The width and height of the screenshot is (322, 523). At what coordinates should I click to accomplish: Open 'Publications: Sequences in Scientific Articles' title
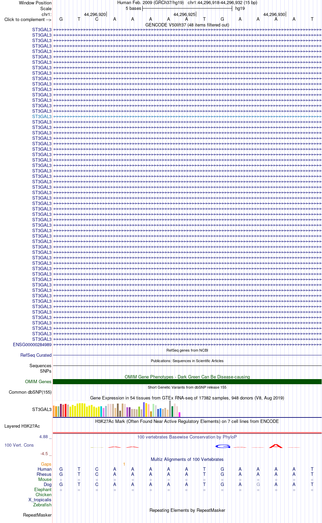pyautogui.click(x=187, y=361)
